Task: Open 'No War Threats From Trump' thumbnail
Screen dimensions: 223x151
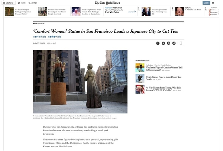Action: pos(140,89)
